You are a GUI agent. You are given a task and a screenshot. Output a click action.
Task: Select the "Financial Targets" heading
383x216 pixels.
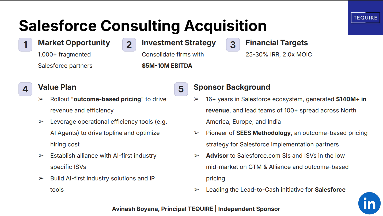[x=276, y=43]
